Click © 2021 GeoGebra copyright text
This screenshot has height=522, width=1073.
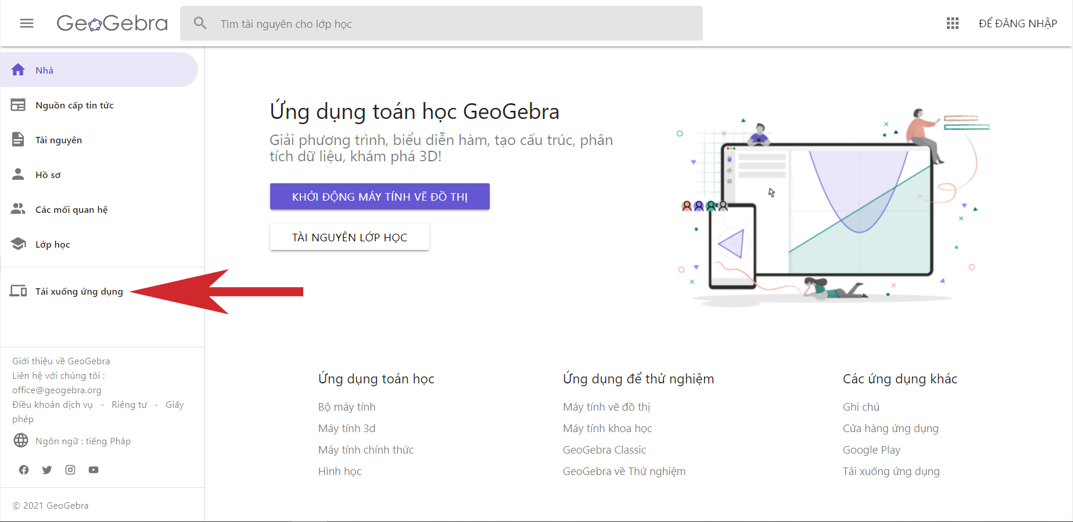point(51,505)
